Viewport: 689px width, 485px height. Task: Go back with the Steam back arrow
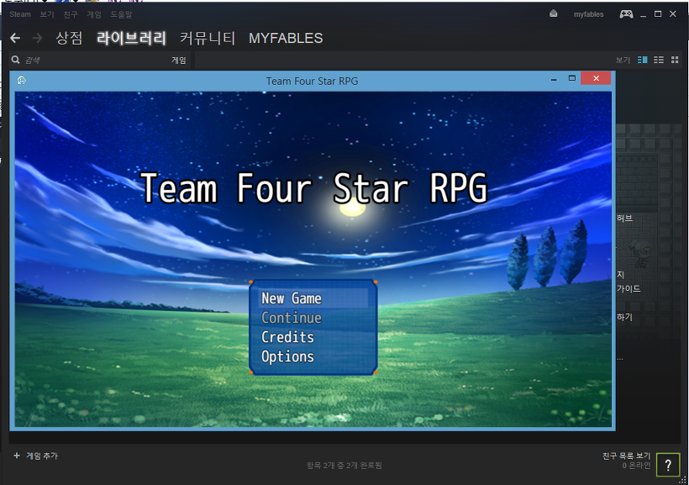pyautogui.click(x=15, y=39)
